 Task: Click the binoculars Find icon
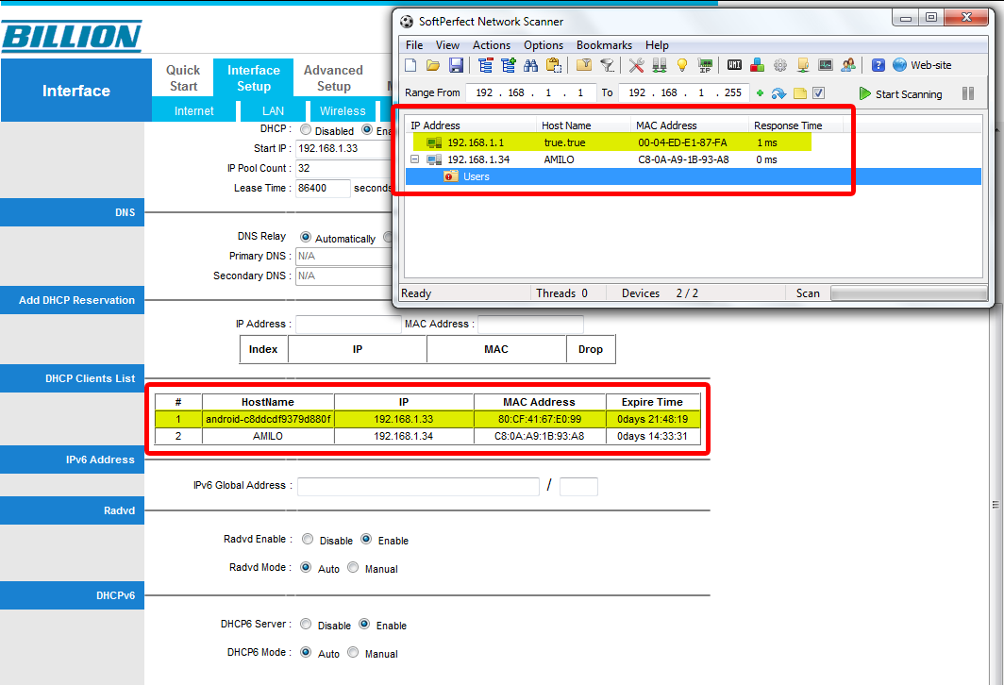531,65
